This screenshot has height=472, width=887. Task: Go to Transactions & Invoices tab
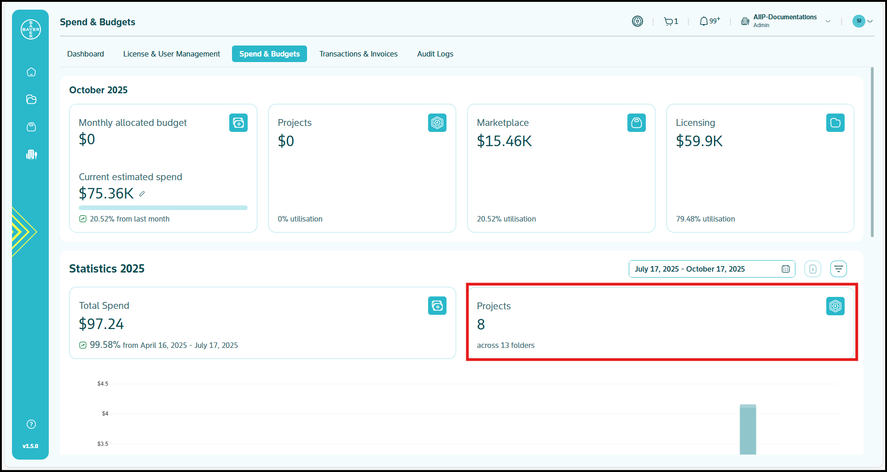coord(358,54)
